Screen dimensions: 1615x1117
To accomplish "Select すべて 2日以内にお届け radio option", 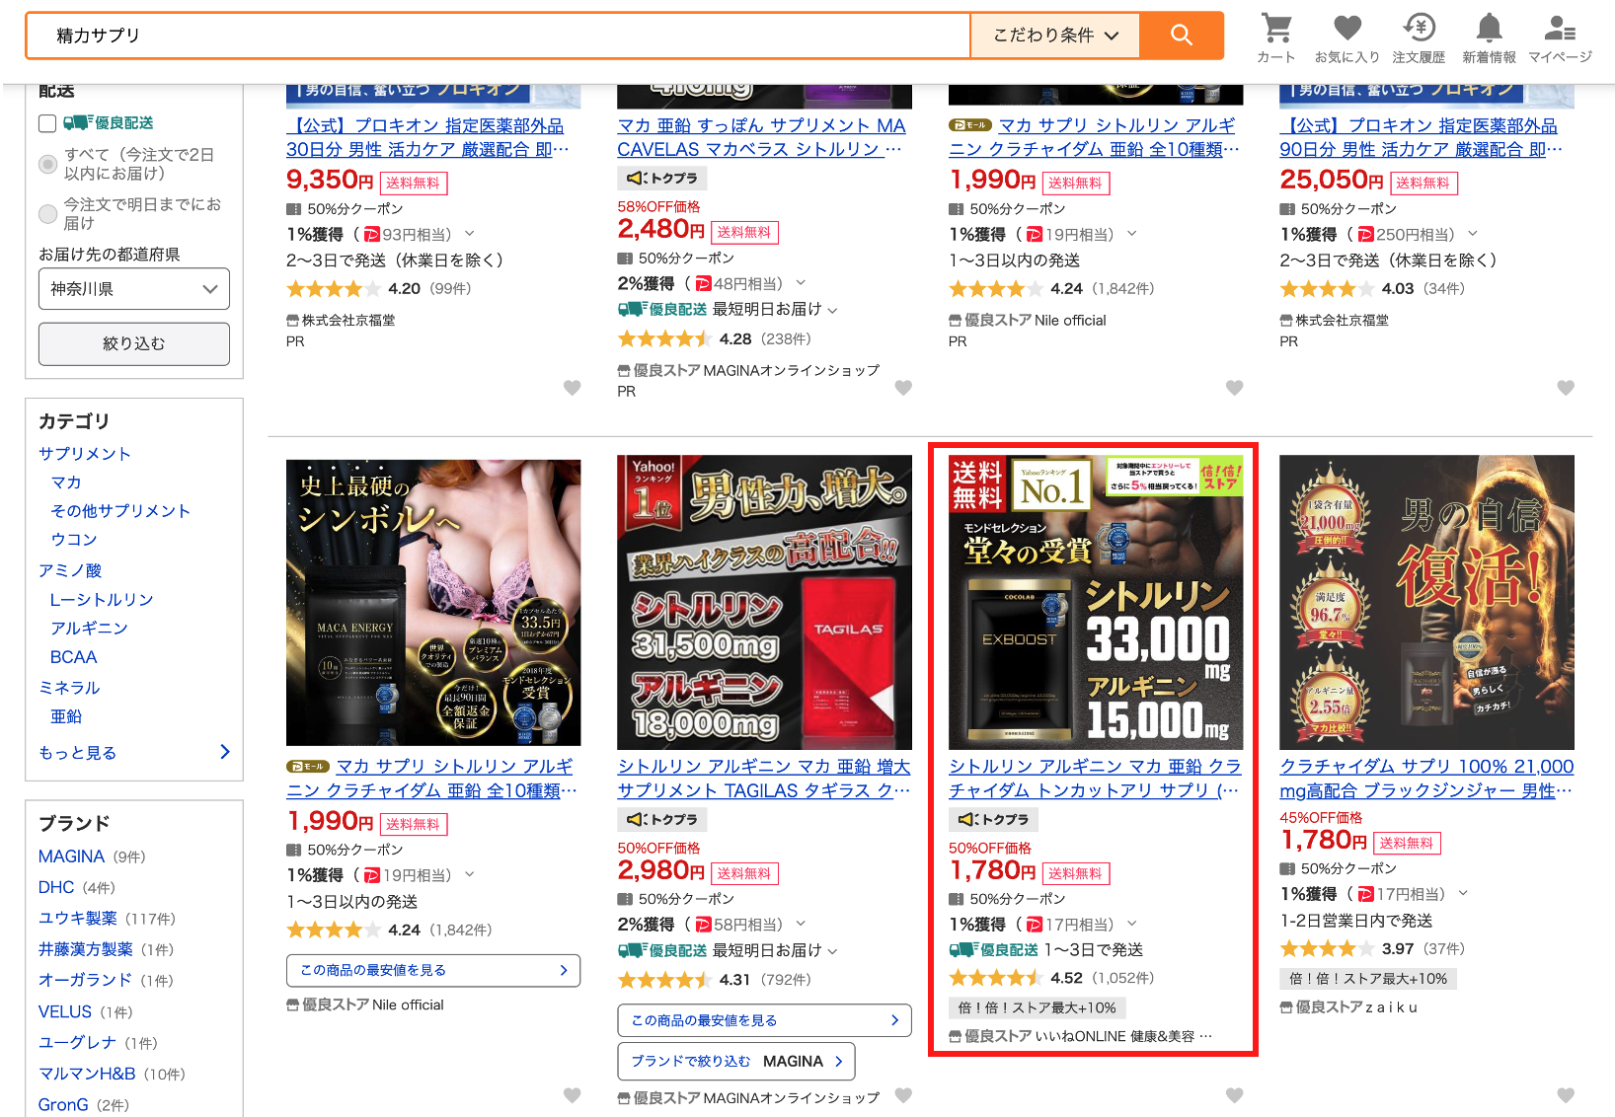I will pyautogui.click(x=47, y=164).
